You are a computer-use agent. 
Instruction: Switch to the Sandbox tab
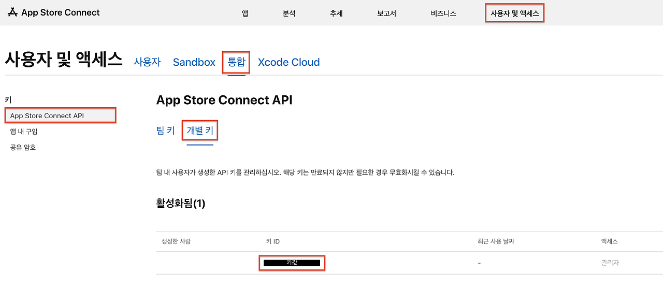pos(194,62)
